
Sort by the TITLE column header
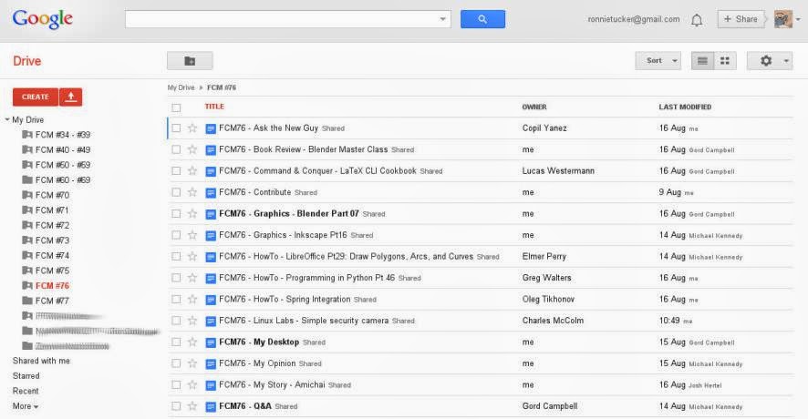[x=214, y=107]
